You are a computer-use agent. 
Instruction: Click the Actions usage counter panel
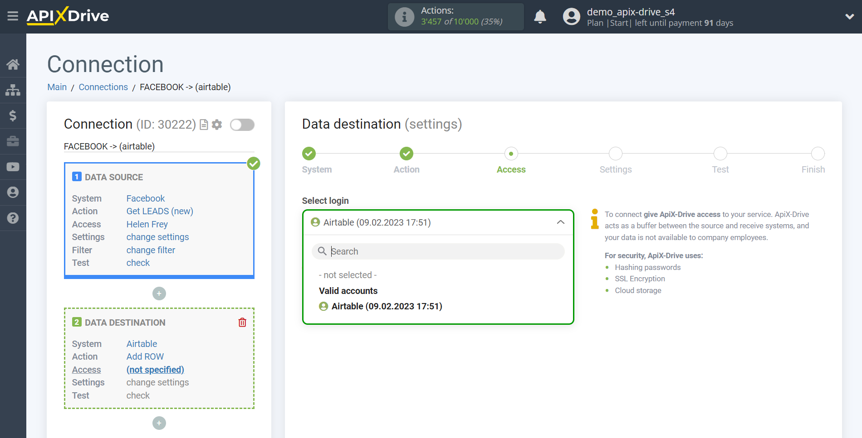[456, 17]
